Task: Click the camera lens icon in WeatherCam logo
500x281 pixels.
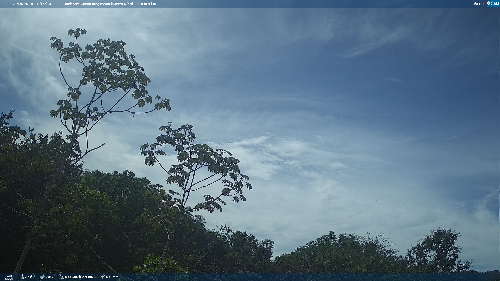Action: coord(489,3)
